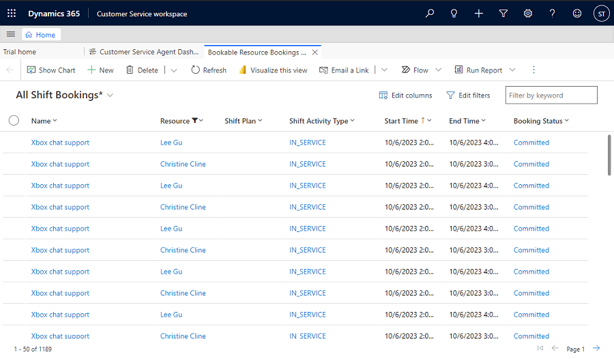Open the lightbulb assistant icon

pyautogui.click(x=454, y=14)
